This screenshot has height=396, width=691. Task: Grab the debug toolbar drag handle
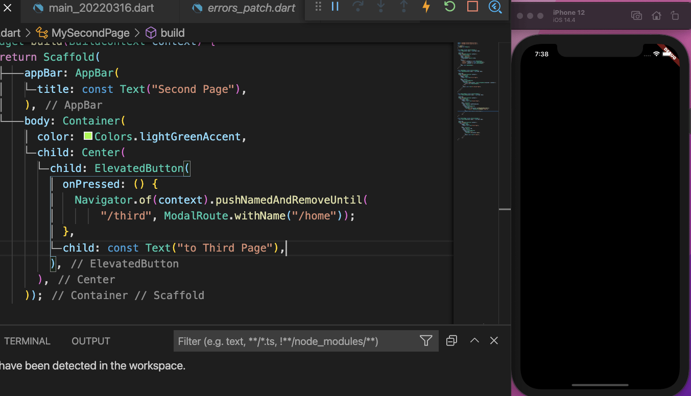tap(318, 7)
